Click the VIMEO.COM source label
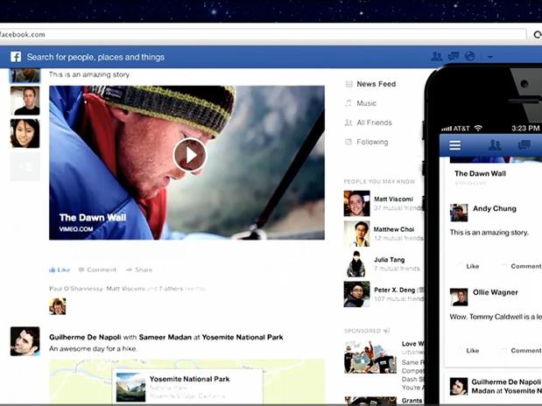Image resolution: width=542 pixels, height=406 pixels. 76,229
